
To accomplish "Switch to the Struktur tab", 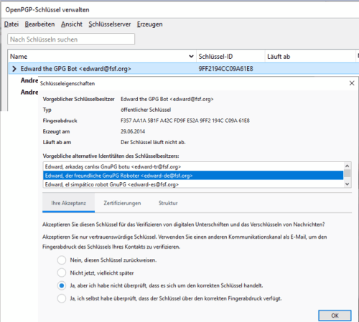I will coord(168,203).
